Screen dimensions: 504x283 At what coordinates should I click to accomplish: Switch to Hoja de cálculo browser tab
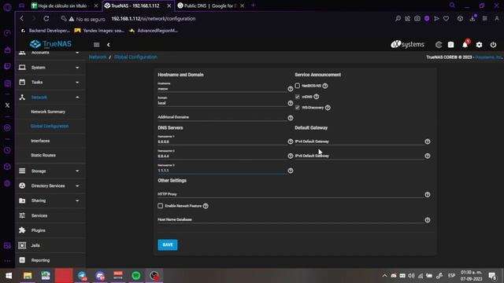pos(65,6)
